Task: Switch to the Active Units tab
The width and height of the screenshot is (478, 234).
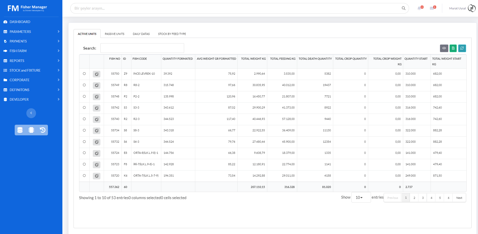Action: [87, 34]
